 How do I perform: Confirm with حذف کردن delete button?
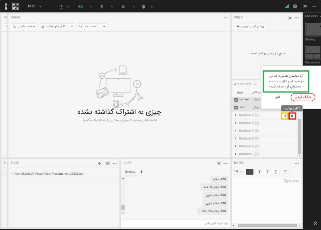pos(303,97)
